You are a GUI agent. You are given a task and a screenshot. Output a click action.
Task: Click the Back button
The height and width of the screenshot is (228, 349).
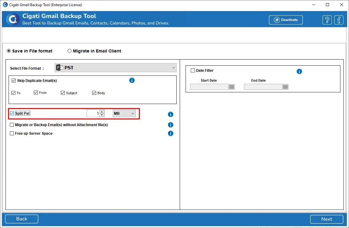tap(22, 219)
